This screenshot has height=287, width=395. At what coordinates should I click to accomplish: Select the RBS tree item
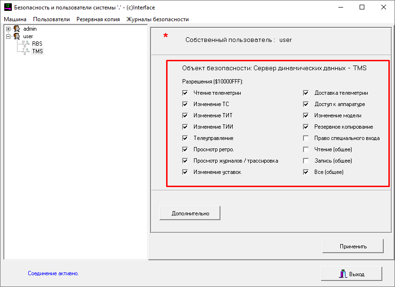(x=37, y=44)
